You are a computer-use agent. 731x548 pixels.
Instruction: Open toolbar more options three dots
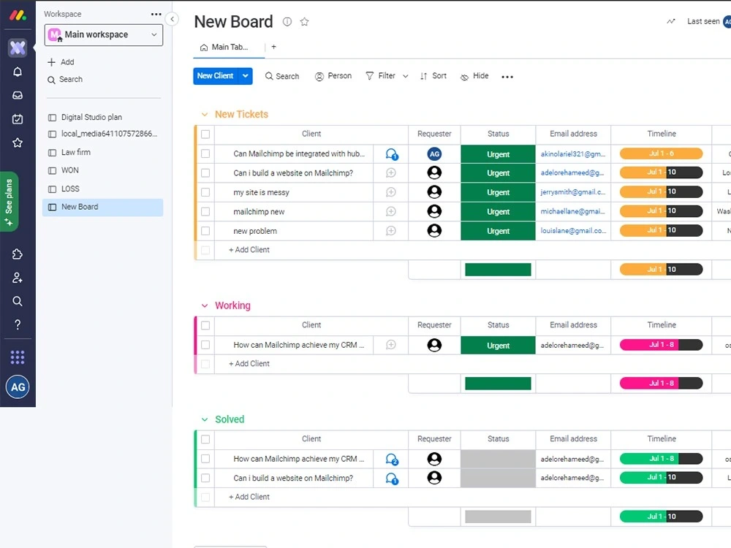point(507,77)
